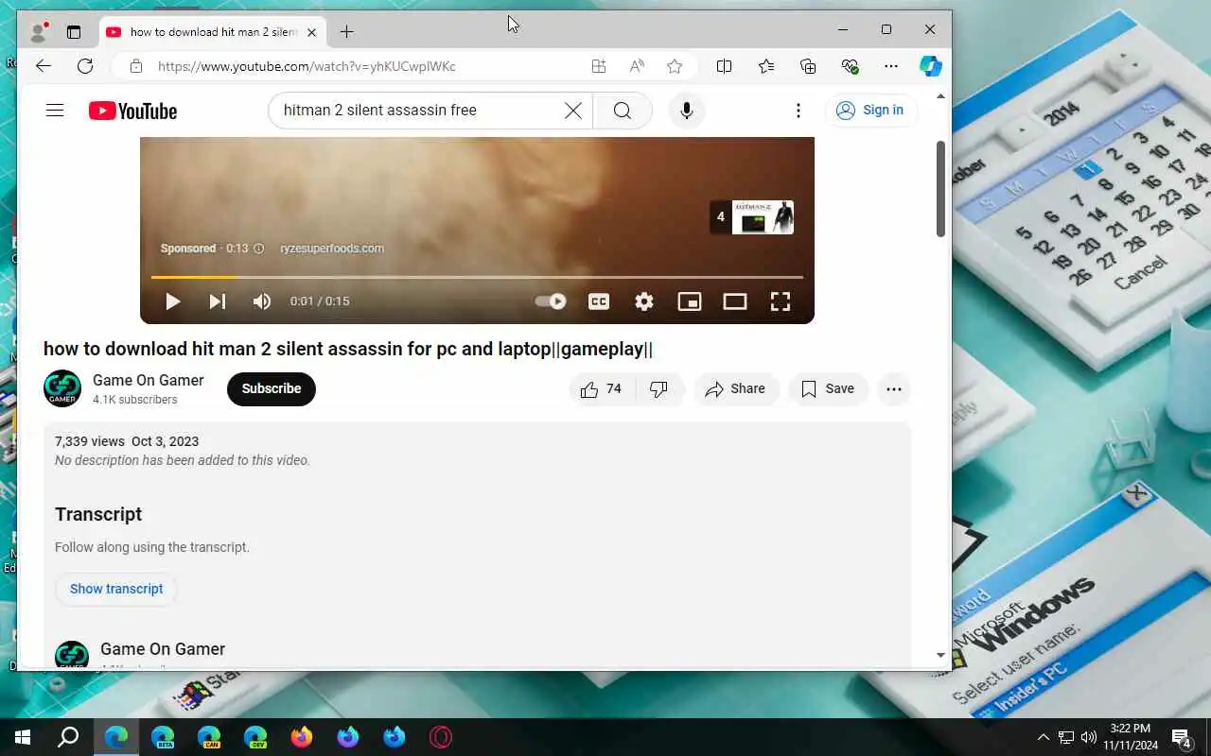The image size is (1211, 756).
Task: Open the tab actions menu icon
Action: [x=74, y=32]
